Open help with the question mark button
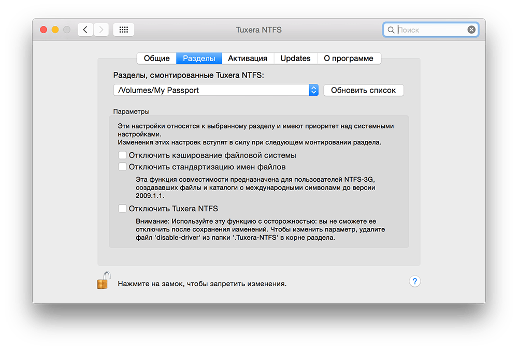The image size is (518, 350). (x=414, y=281)
